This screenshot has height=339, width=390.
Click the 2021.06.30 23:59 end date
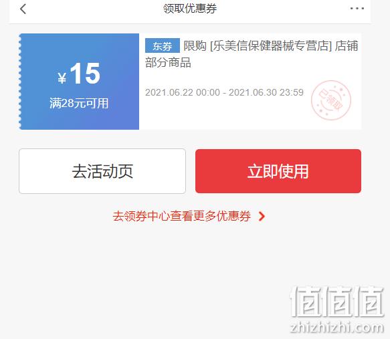tap(266, 92)
